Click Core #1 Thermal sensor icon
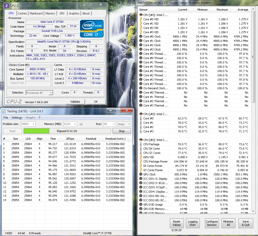This screenshot has height=236, width=258. pyautogui.click(x=141, y=97)
